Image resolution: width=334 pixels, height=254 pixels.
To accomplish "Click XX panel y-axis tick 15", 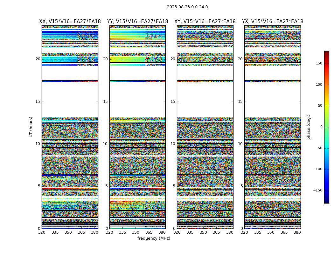I will (x=38, y=102).
